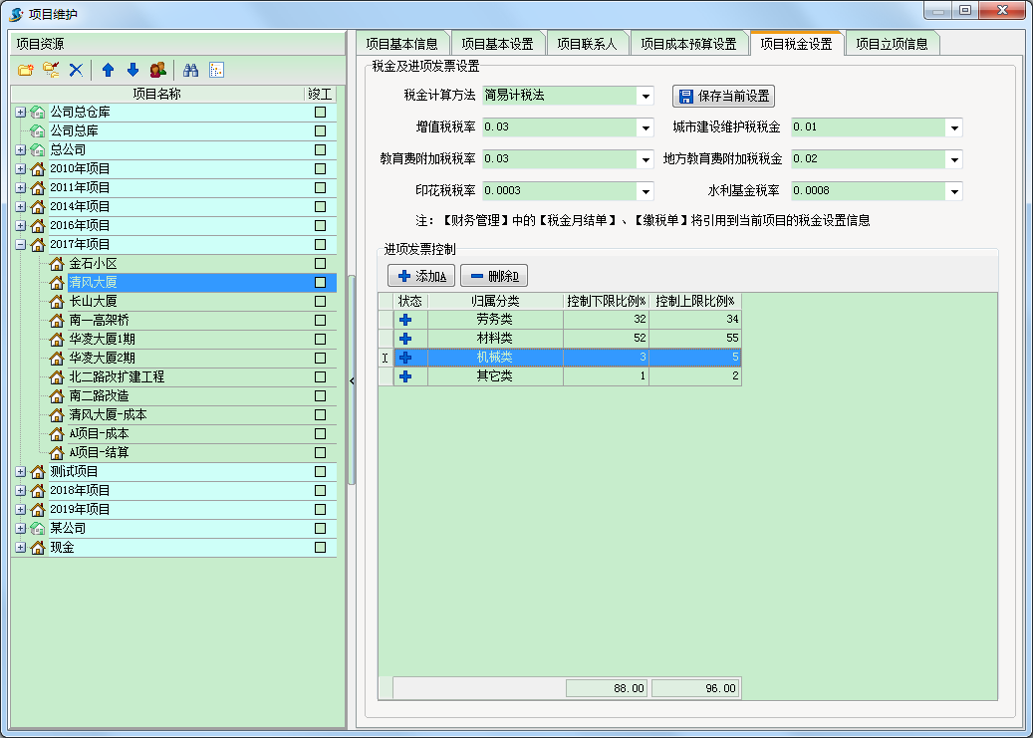
Task: Click the 添加 button in invoice control
Action: pyautogui.click(x=421, y=276)
